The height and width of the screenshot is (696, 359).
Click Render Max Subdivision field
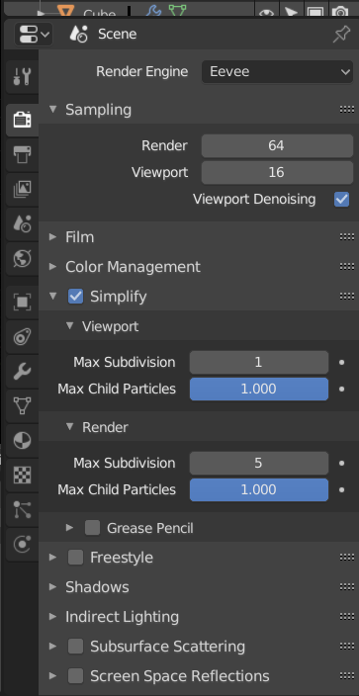tap(259, 463)
